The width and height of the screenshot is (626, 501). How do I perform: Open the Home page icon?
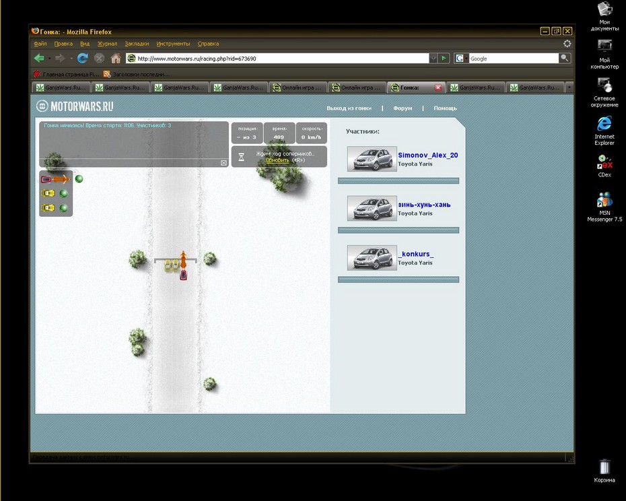tap(116, 59)
